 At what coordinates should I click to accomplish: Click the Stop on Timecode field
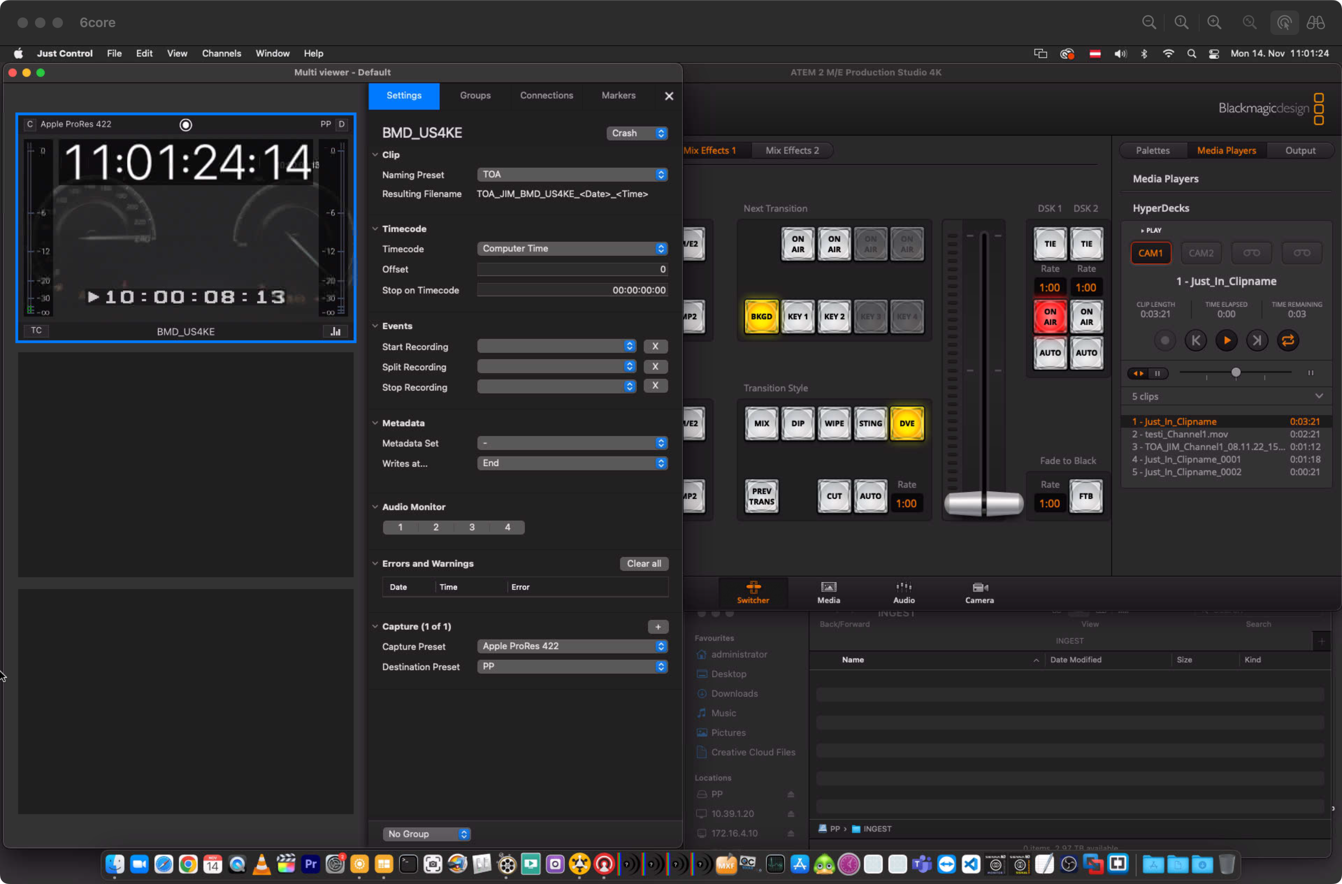tap(572, 290)
